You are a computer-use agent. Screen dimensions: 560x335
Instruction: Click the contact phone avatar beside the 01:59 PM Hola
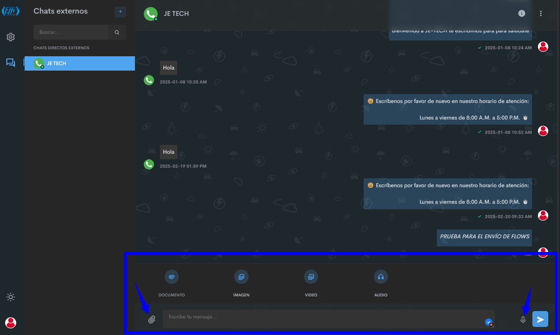(x=149, y=164)
